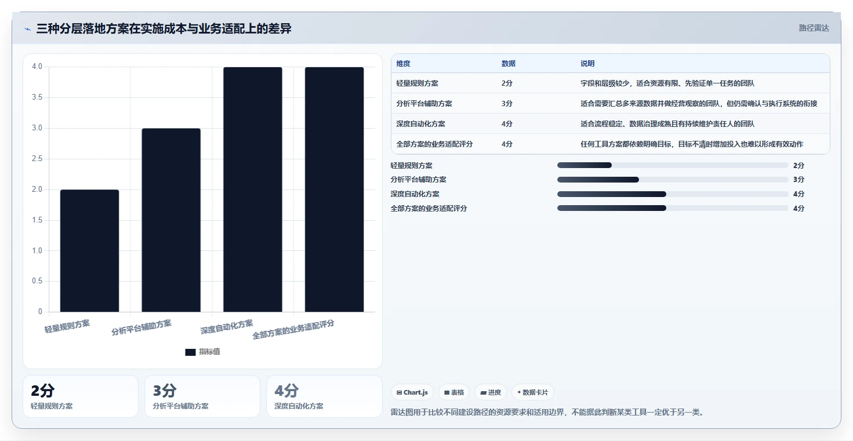
Task: Click progress label 深度自动化方案
Action: 415,194
